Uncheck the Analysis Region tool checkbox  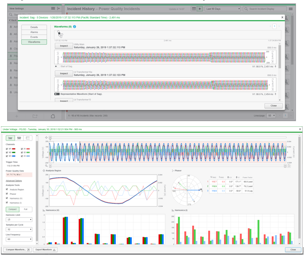pos(7,189)
